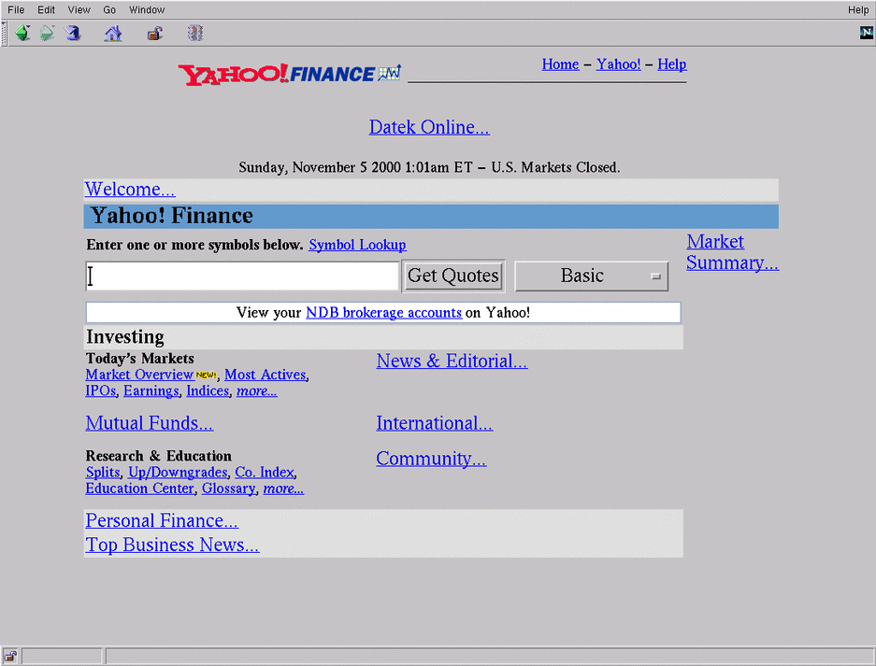Follow the Yahoo! link at top
This screenshot has width=876, height=666.
[619, 64]
